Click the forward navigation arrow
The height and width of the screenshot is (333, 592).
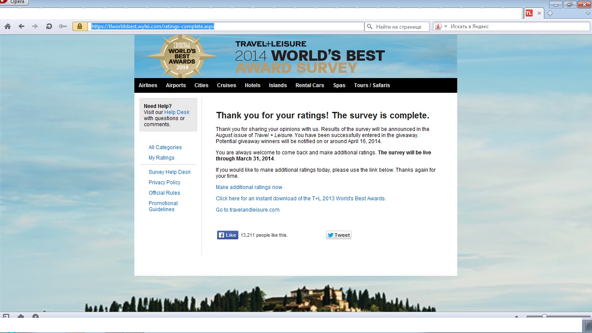[35, 26]
